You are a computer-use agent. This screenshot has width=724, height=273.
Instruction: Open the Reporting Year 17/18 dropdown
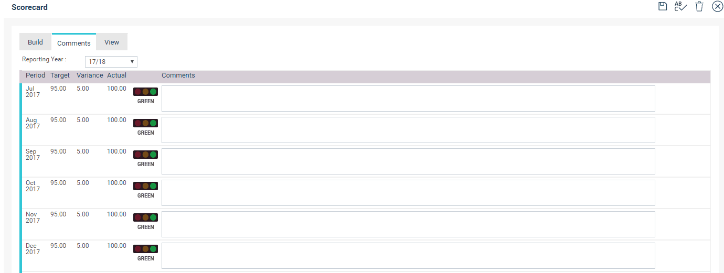pyautogui.click(x=111, y=62)
